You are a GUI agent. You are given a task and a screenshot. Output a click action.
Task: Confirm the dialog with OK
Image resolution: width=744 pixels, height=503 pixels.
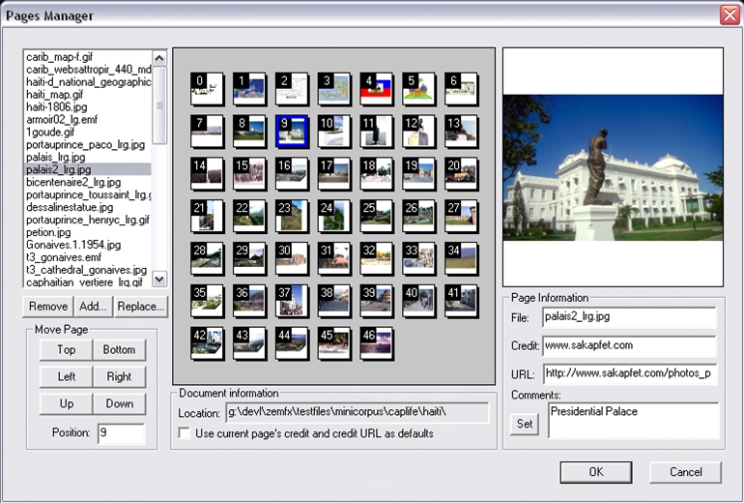coord(594,471)
